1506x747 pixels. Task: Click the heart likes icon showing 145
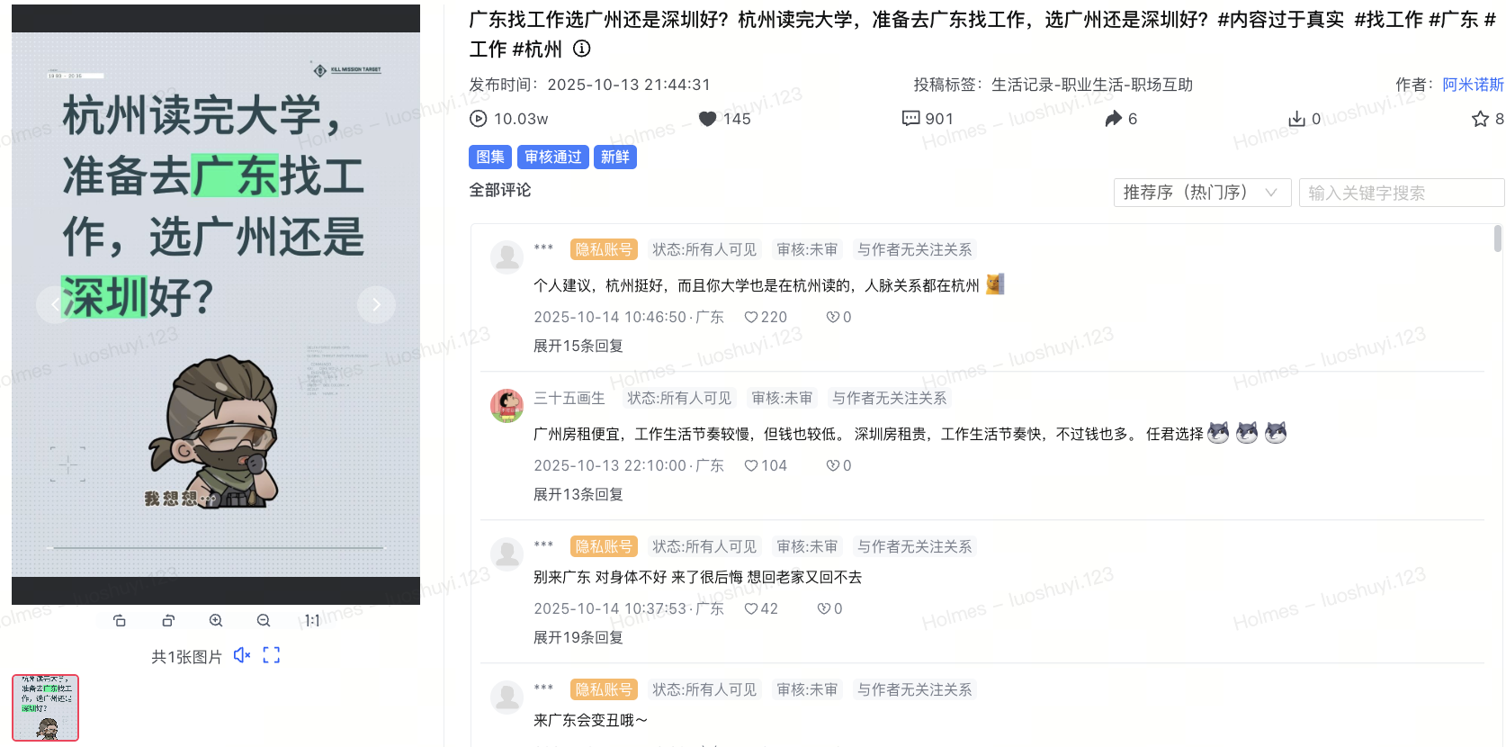coord(708,119)
